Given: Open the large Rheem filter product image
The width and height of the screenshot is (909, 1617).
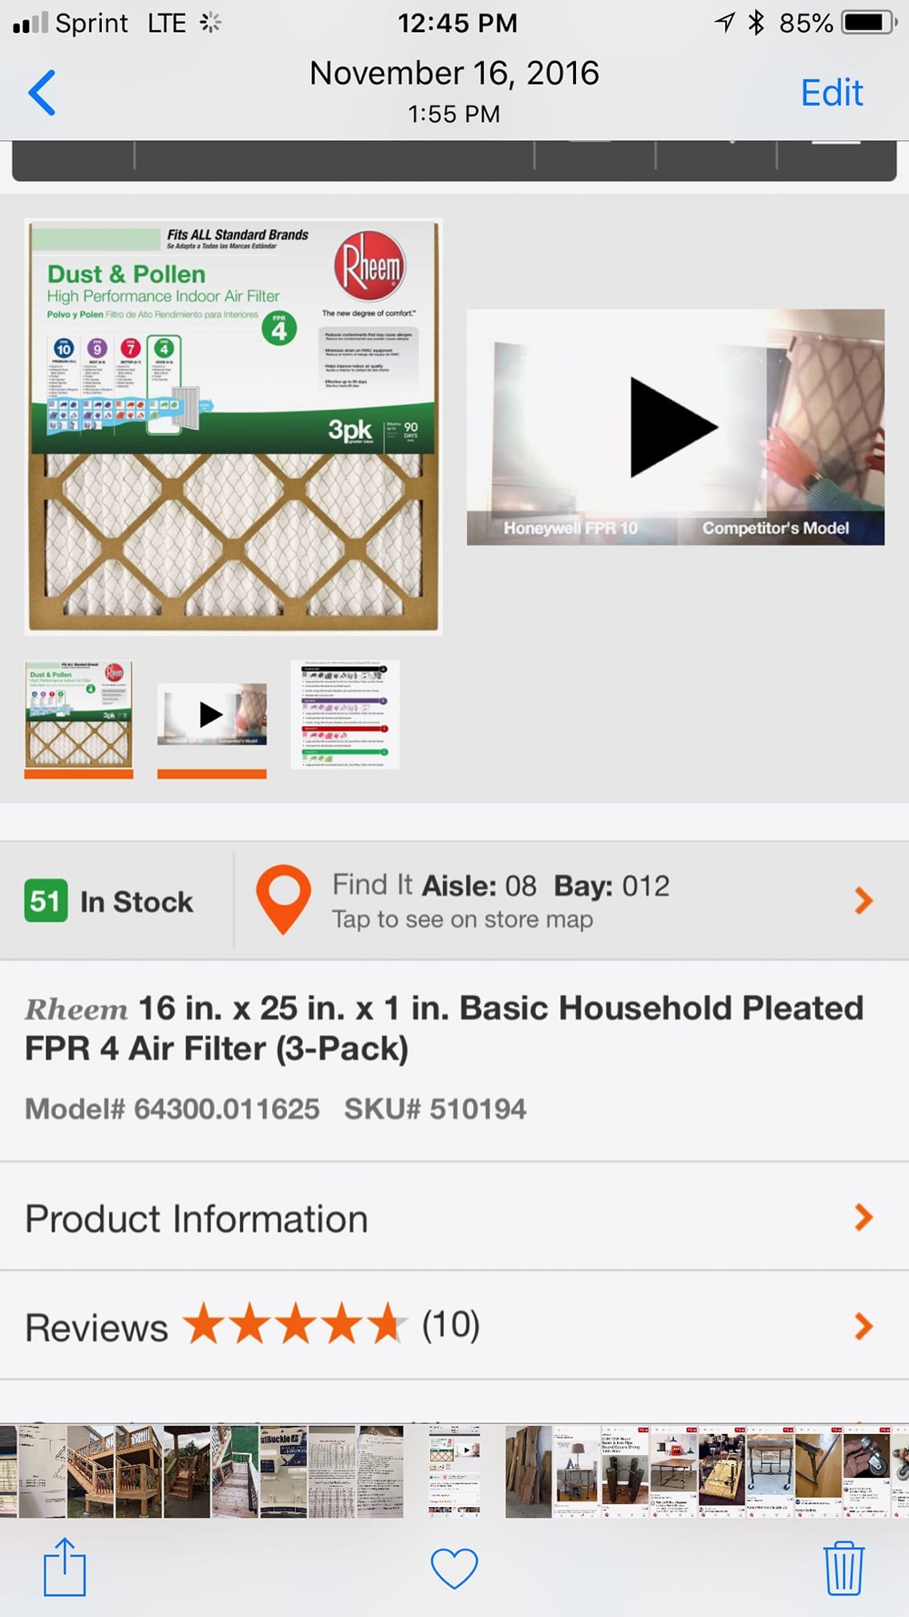Looking at the screenshot, I should coord(233,427).
